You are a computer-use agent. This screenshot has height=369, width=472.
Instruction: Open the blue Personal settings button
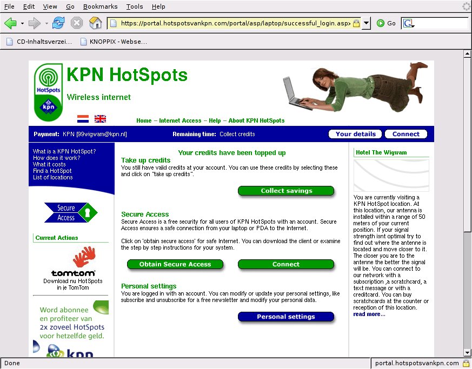pos(285,317)
